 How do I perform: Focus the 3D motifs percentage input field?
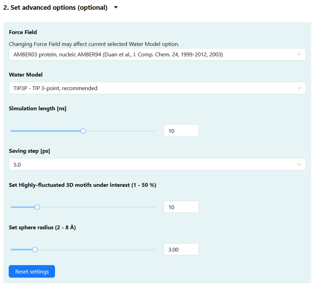click(181, 207)
